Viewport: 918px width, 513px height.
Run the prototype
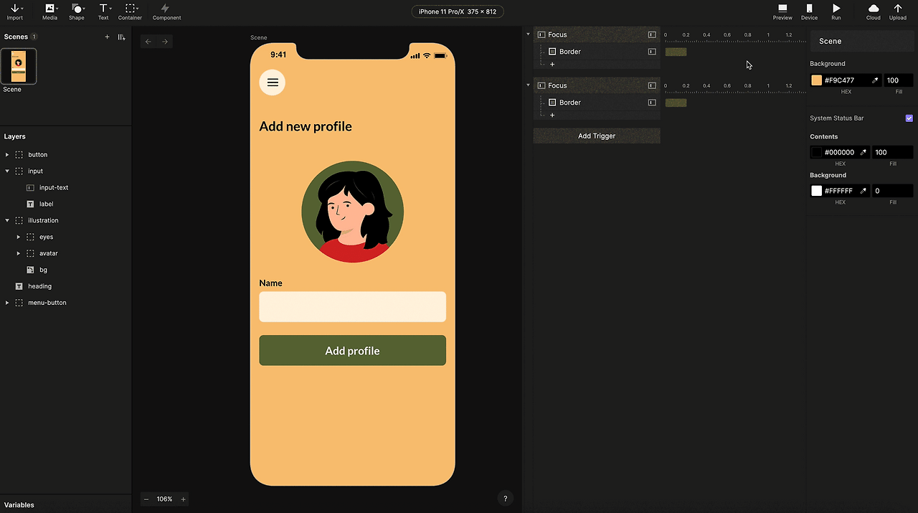[x=836, y=11]
